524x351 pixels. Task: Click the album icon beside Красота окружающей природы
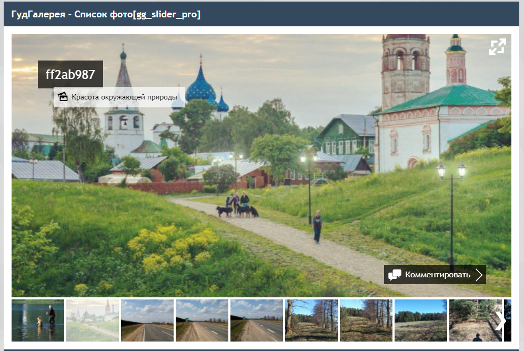[63, 97]
